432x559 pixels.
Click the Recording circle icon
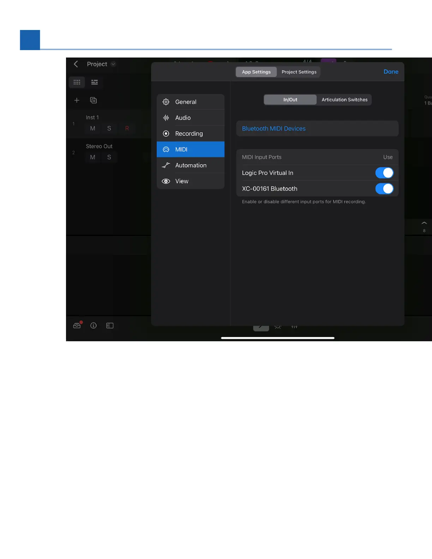166,134
